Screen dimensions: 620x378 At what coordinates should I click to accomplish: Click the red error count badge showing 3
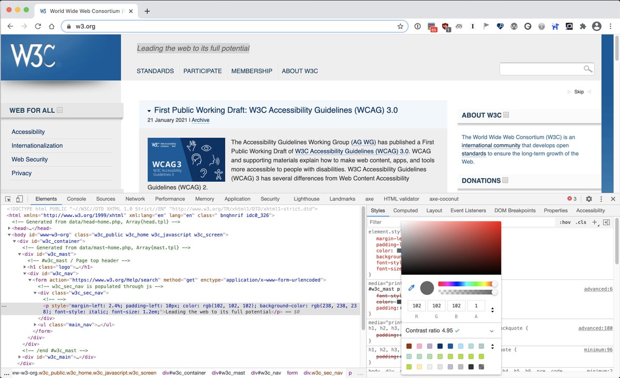(x=572, y=199)
